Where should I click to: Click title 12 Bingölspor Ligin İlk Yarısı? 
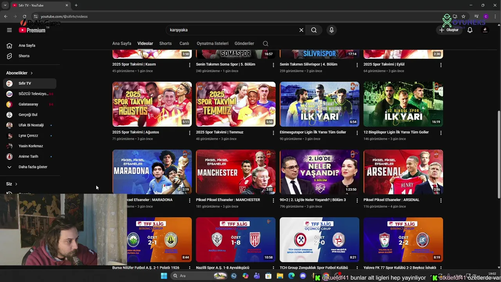tap(396, 132)
